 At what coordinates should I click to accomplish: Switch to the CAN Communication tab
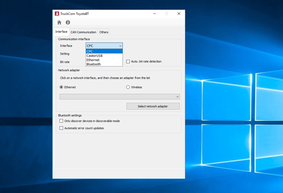pos(83,32)
